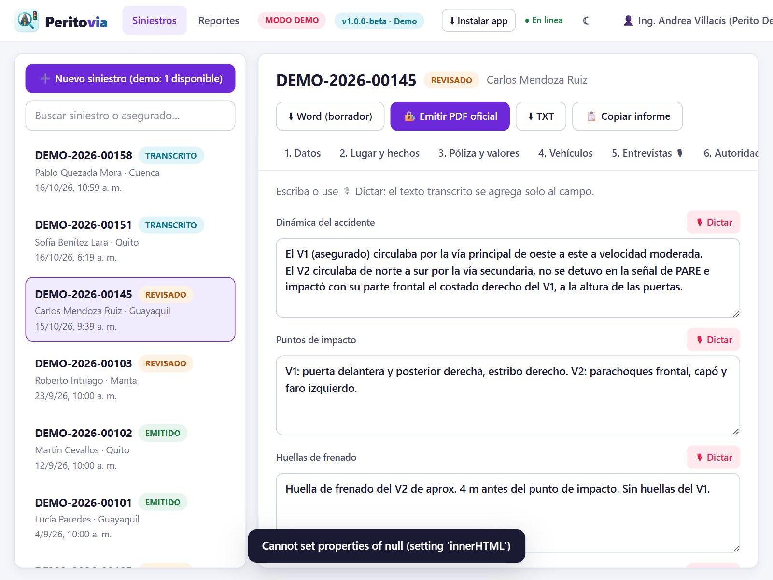Click the REVISADO status badge in the header
Viewport: 773px width, 580px height.
tap(451, 80)
